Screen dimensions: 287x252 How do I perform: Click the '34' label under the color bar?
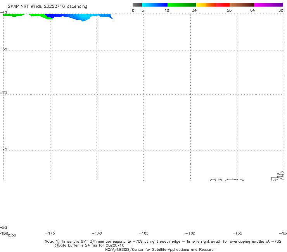194,10
